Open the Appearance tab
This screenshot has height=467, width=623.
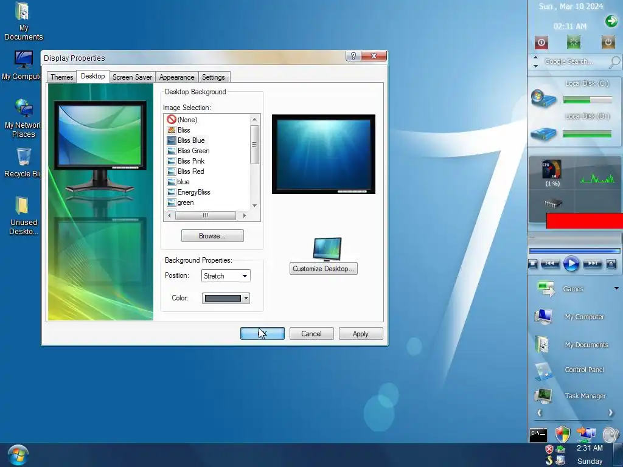pos(176,77)
